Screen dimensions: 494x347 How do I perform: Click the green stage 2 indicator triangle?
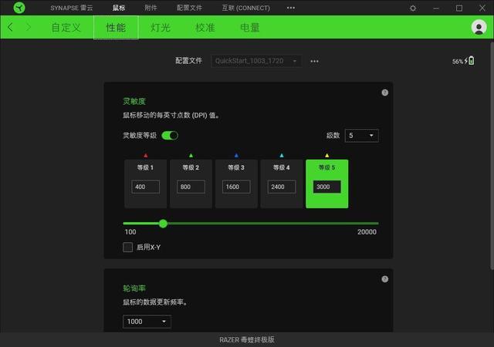(191, 155)
